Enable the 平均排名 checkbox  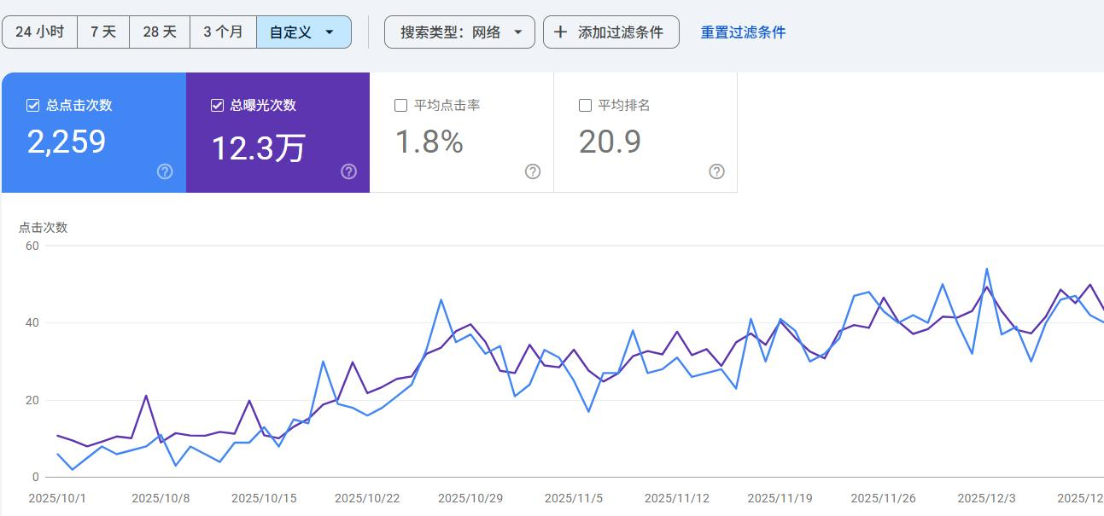[x=585, y=106]
